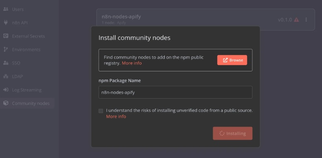
Task: Click the Browse button
Action: (x=232, y=60)
